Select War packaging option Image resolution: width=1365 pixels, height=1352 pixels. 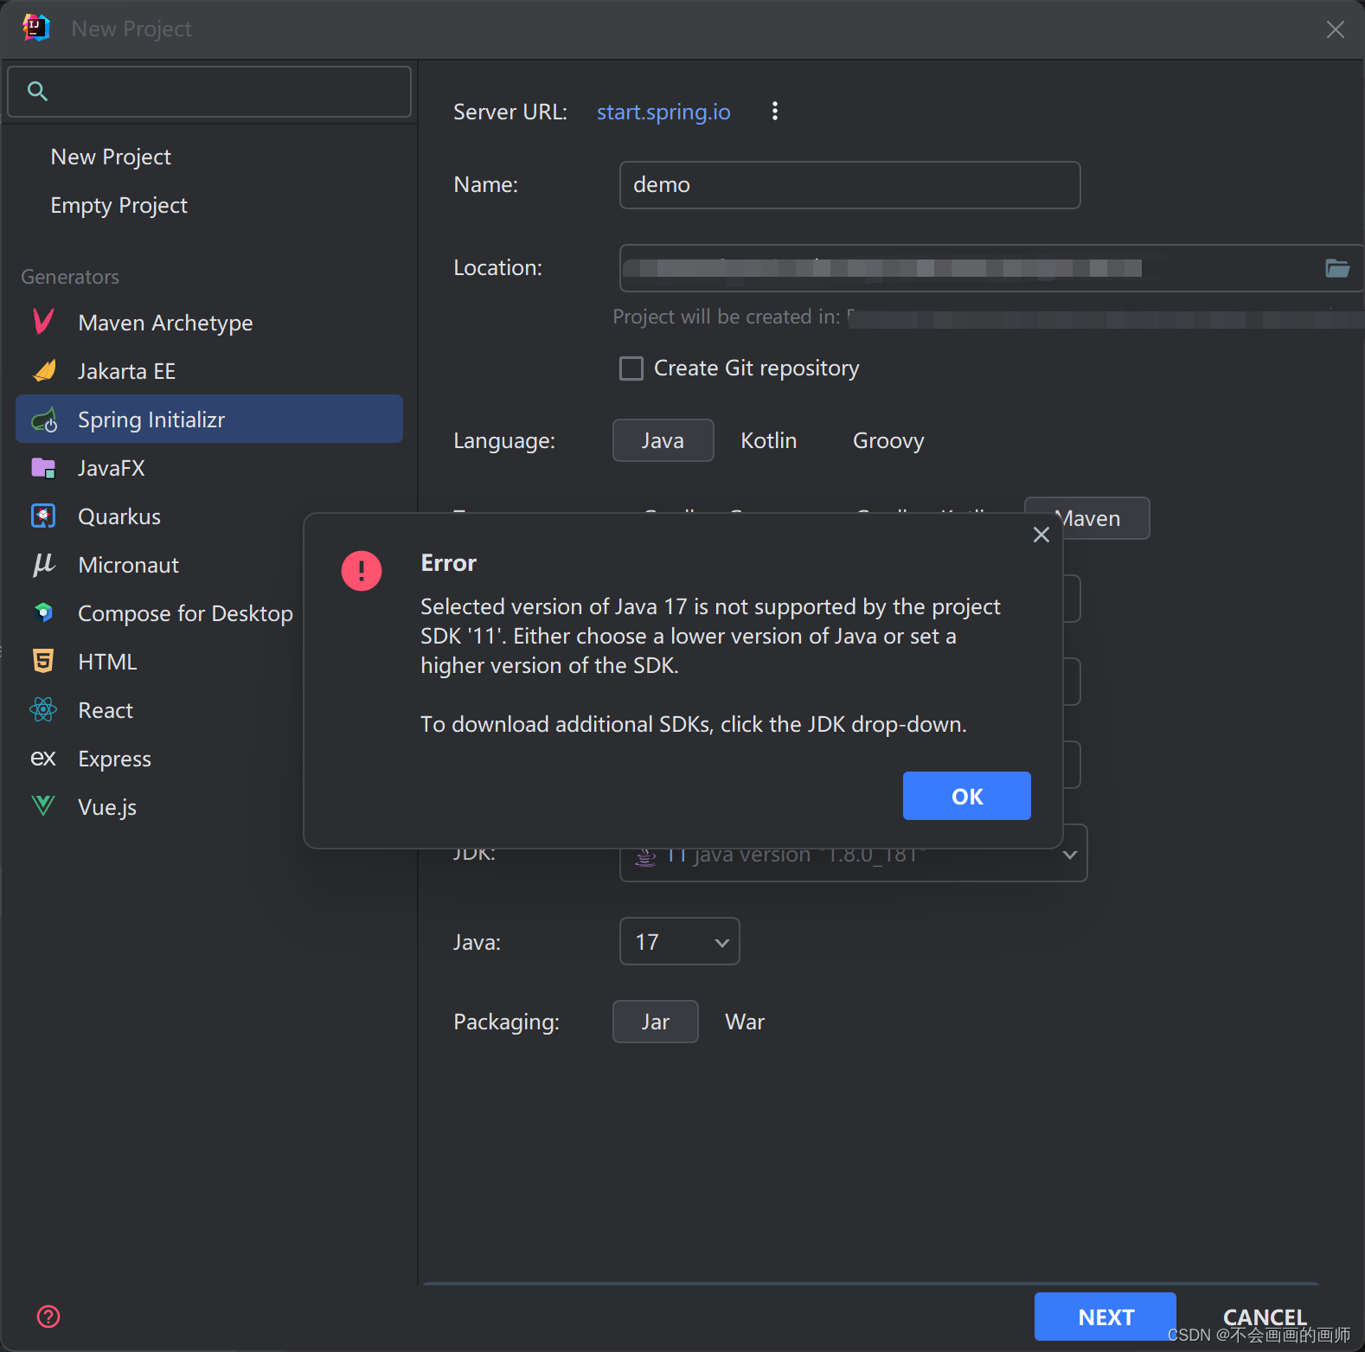(x=745, y=1022)
